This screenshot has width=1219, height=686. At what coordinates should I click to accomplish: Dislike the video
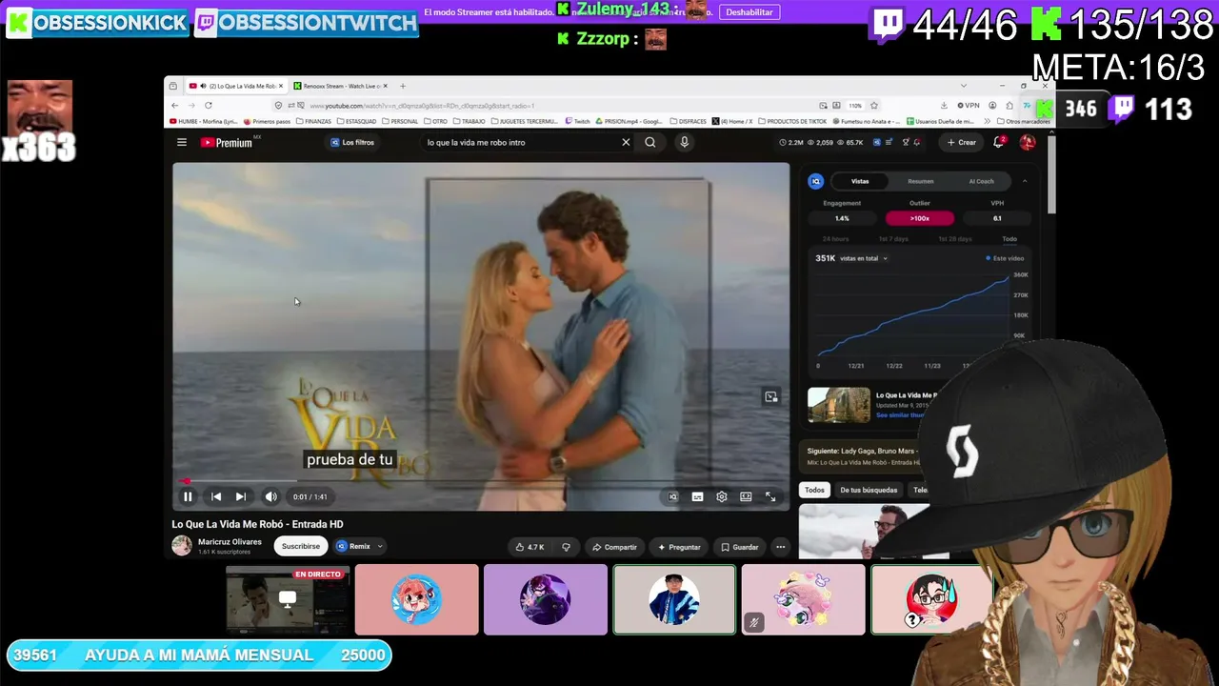click(566, 547)
